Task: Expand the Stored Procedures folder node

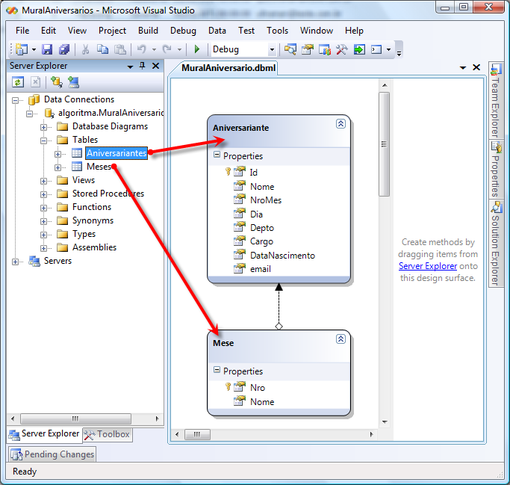Action: (x=45, y=194)
